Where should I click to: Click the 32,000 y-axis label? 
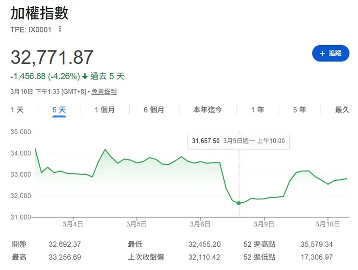(21, 196)
